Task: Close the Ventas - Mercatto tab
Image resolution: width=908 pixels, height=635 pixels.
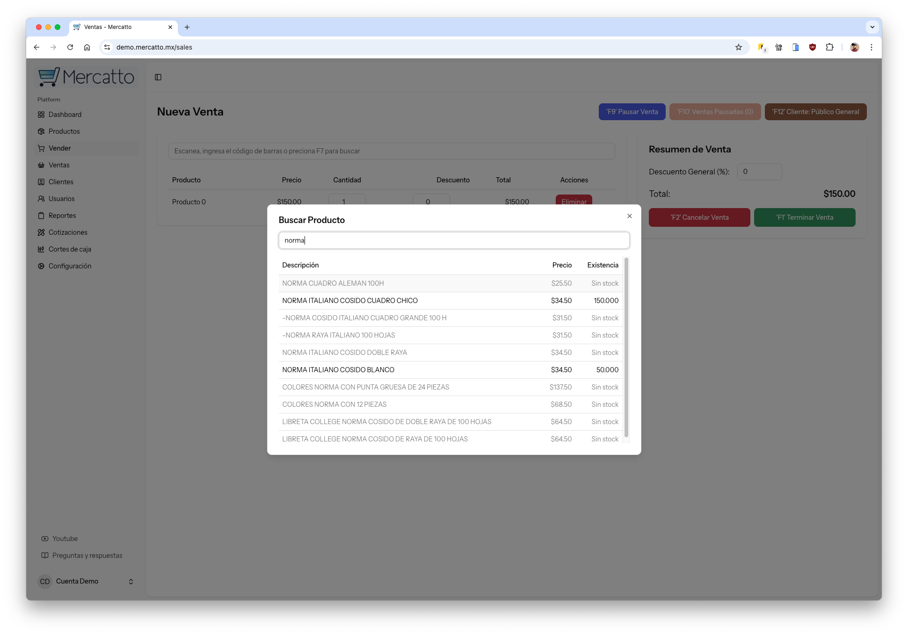Action: click(x=170, y=27)
